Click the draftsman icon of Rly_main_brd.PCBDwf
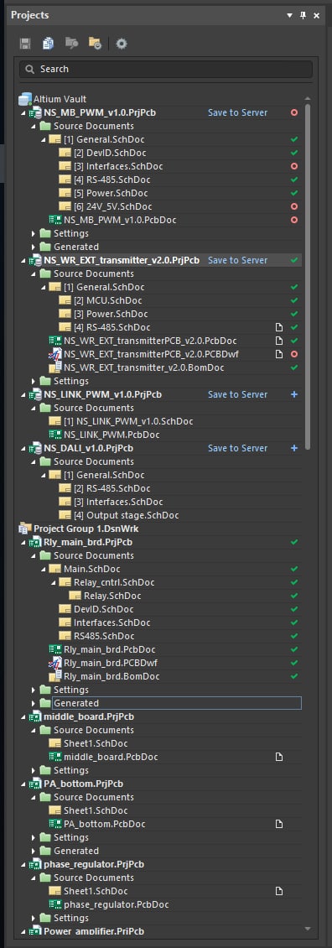The width and height of the screenshot is (332, 948). coord(55,663)
